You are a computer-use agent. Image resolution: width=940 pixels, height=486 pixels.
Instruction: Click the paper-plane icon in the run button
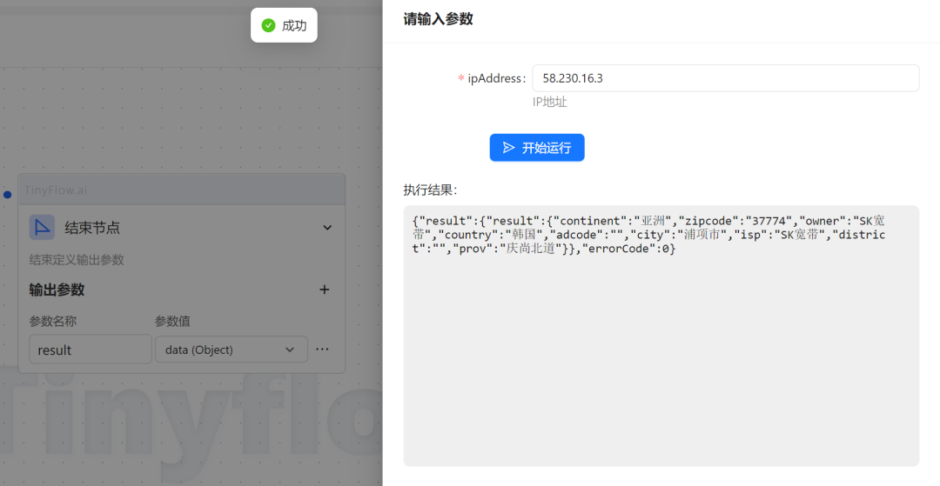pos(509,148)
